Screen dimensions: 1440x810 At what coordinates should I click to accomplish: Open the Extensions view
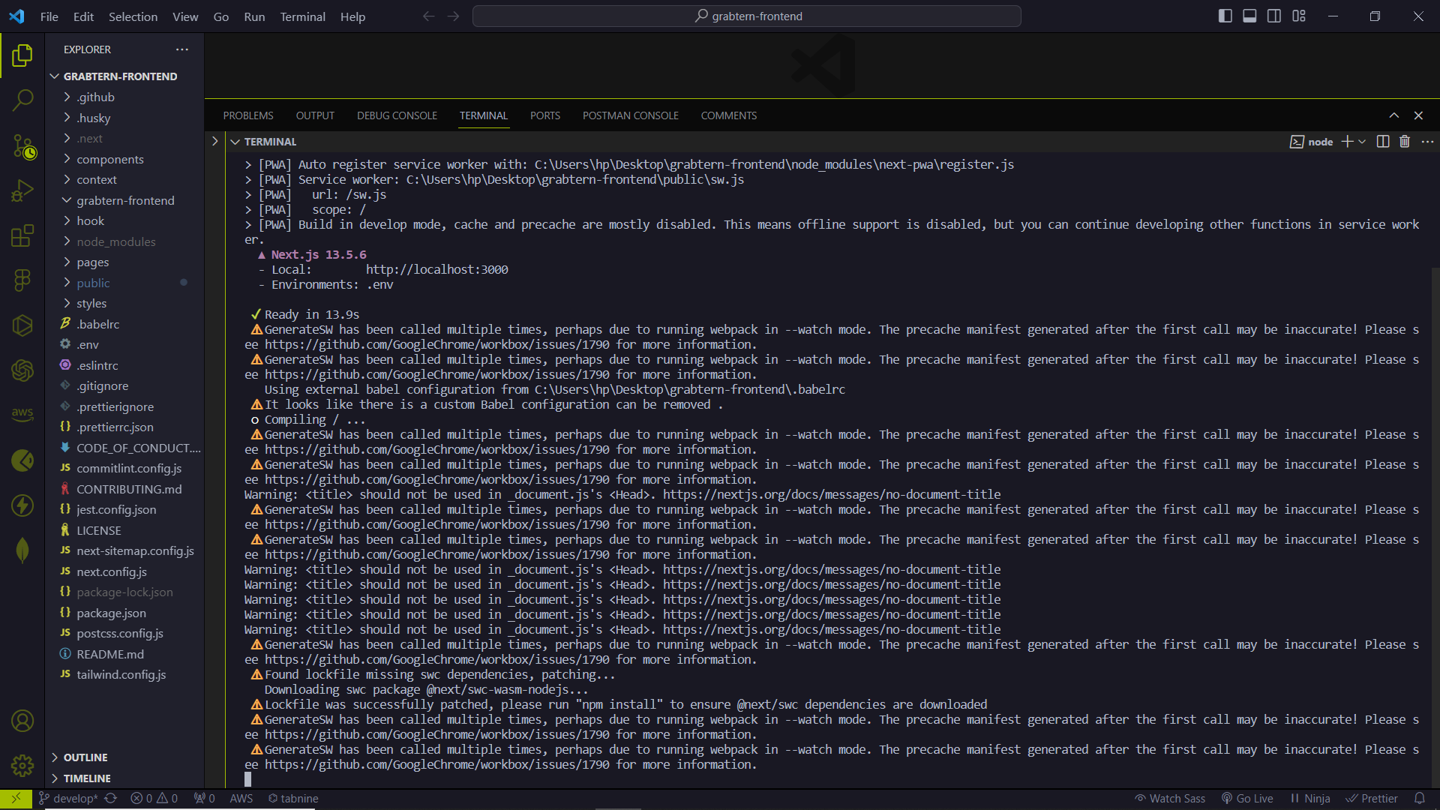click(23, 235)
